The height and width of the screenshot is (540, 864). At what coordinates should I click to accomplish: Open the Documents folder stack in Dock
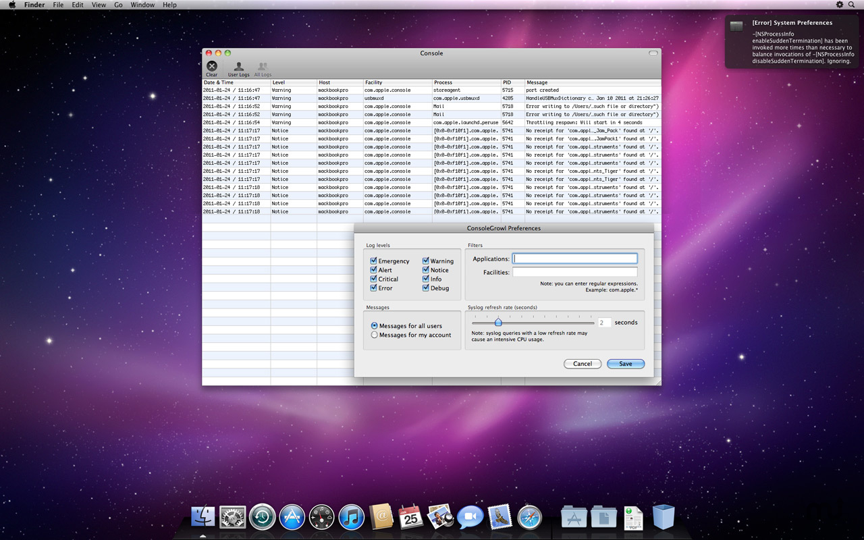coord(604,518)
